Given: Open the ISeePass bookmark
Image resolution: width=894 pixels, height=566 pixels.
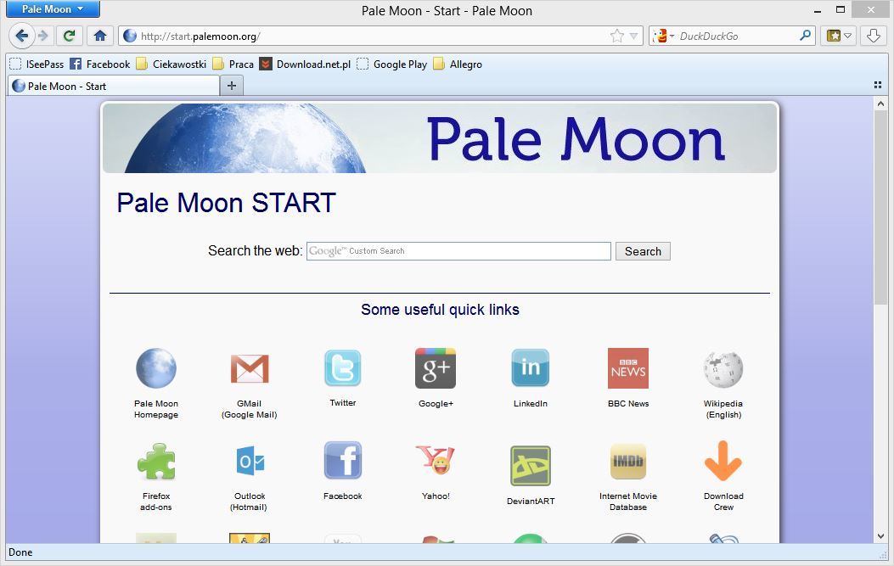Looking at the screenshot, I should (x=37, y=64).
